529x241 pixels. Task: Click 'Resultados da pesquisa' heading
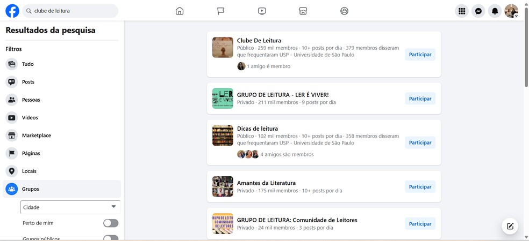point(51,30)
